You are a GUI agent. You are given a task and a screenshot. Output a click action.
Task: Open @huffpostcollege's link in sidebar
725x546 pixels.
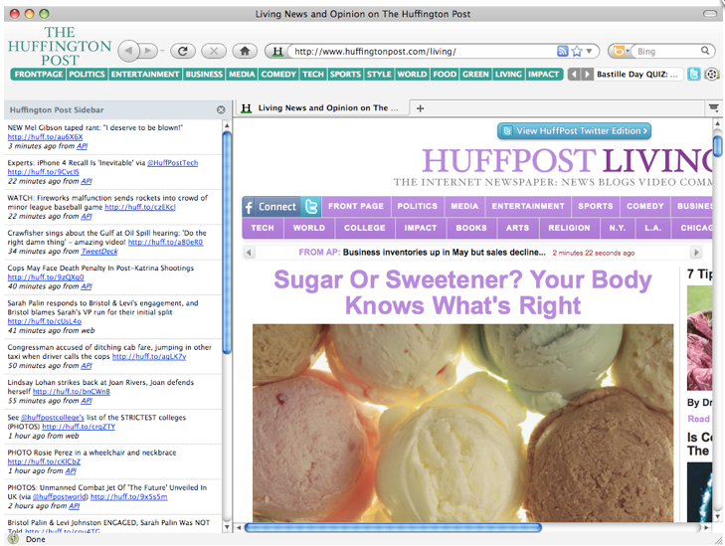pyautogui.click(x=53, y=417)
